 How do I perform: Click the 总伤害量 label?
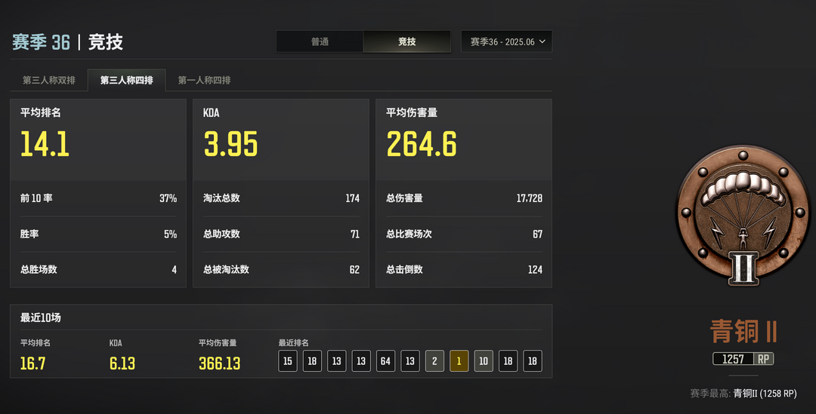coord(404,198)
